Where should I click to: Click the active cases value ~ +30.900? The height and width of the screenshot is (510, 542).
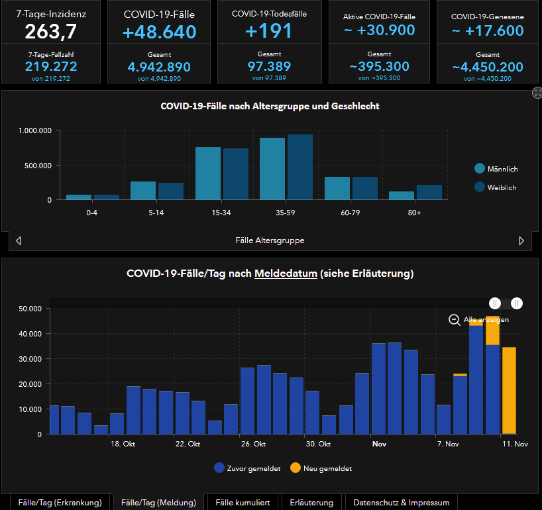coord(379,30)
